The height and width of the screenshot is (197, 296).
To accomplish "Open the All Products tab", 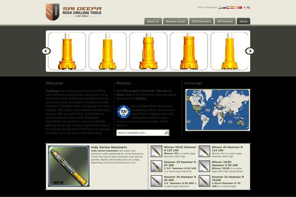I will tap(225, 21).
